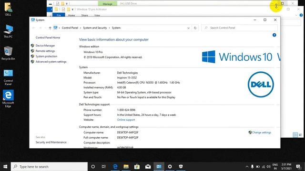This screenshot has height=171, width=305.
Task: Open clock and date in the taskbar
Action: (x=286, y=167)
